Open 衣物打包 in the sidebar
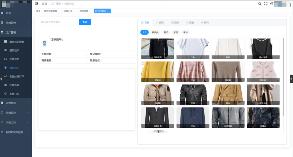The height and width of the screenshot is (157, 293). click(14, 94)
